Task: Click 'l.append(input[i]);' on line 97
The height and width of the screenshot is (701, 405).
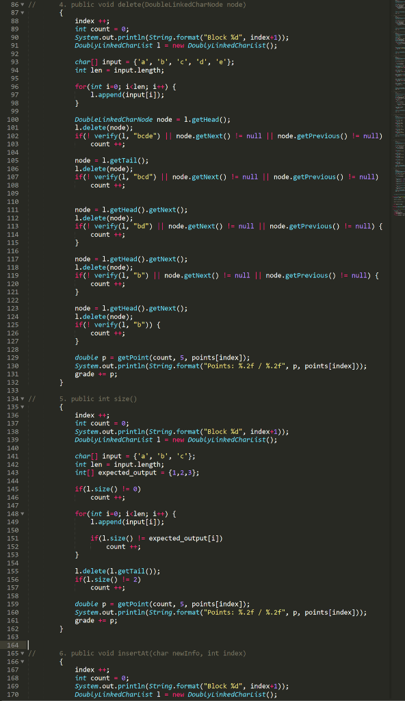Action: coord(127,94)
